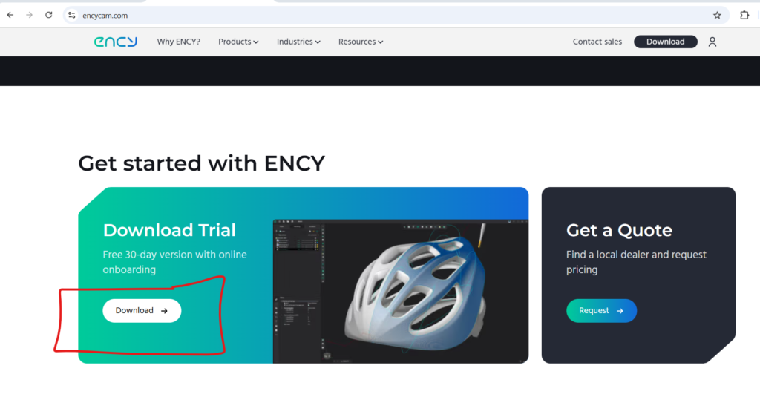This screenshot has width=760, height=400.
Task: Reload the page with the refresh icon
Action: 48,15
